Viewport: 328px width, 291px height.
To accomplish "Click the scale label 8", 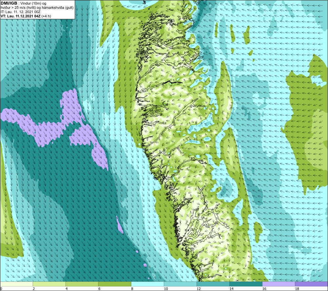I will pyautogui.click(x=132, y=289).
